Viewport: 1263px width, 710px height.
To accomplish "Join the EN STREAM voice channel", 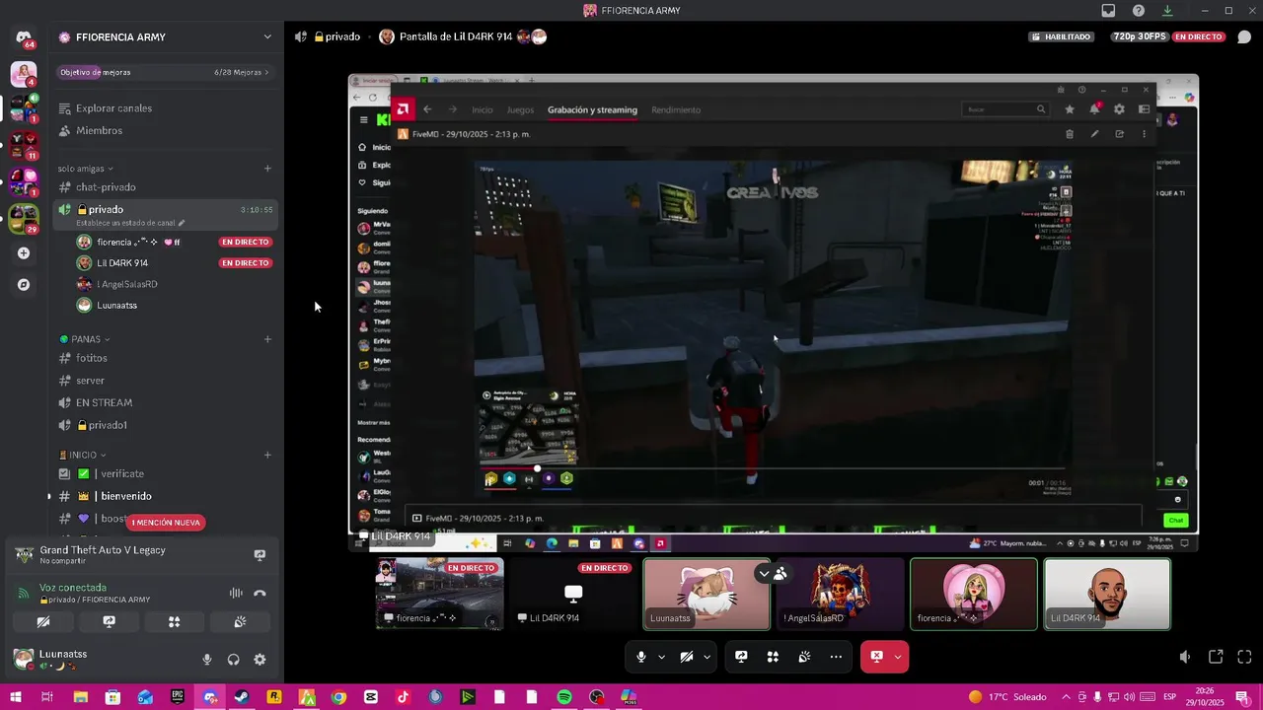I will [x=165, y=402].
